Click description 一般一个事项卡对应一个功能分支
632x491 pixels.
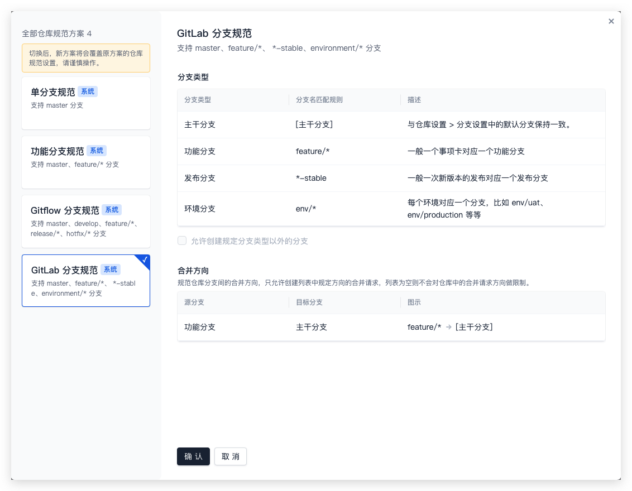[x=466, y=151]
